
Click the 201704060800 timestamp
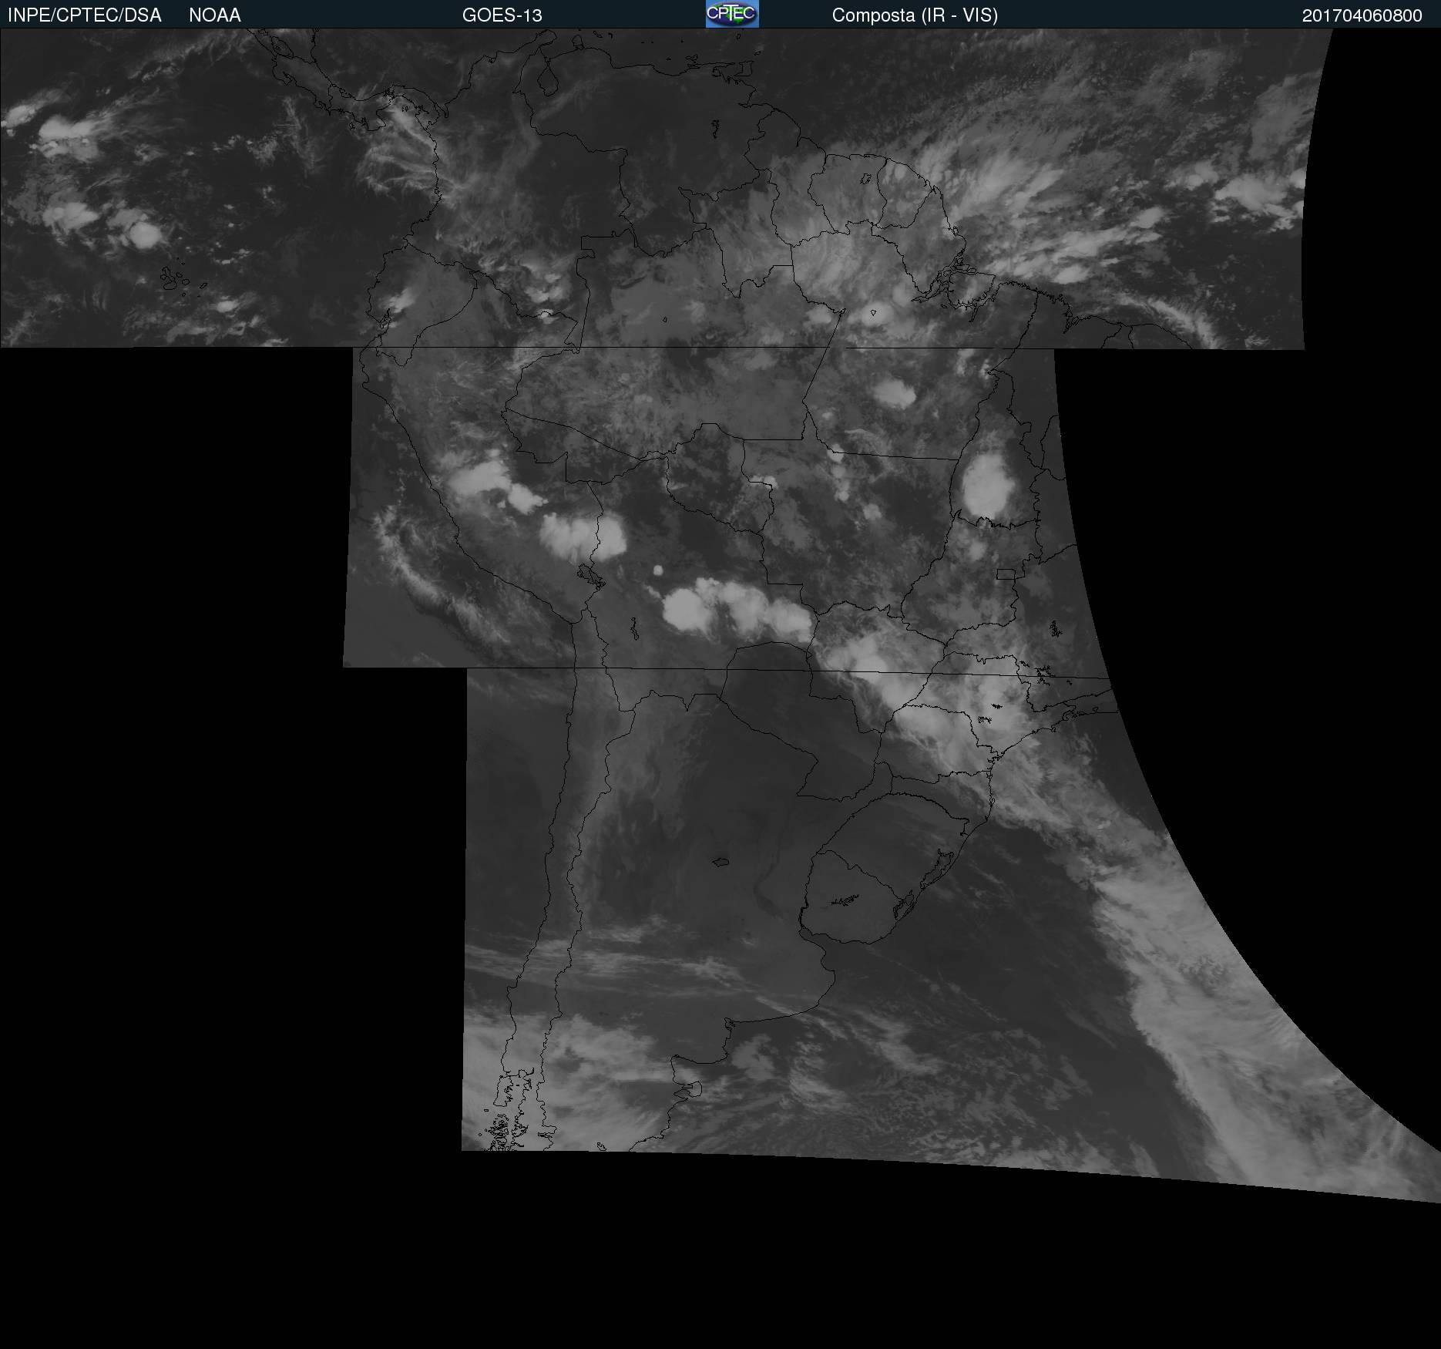click(1362, 15)
